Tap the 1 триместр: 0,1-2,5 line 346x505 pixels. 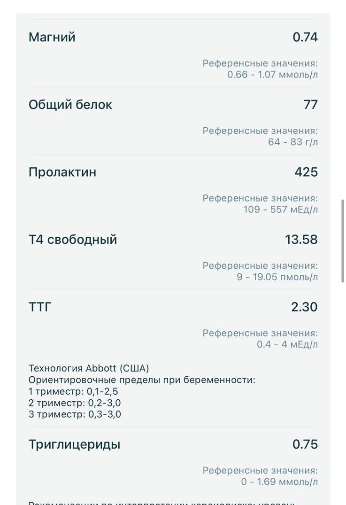pyautogui.click(x=73, y=391)
